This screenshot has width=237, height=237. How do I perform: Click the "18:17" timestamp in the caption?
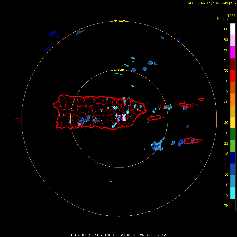pos(160,235)
